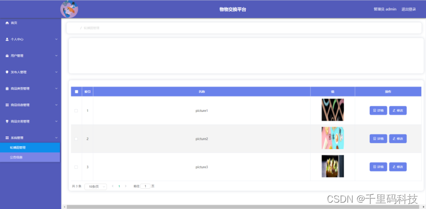This screenshot has width=426, height=209.
Task: Open the 用户管理 menu label
Action: [x=17, y=56]
